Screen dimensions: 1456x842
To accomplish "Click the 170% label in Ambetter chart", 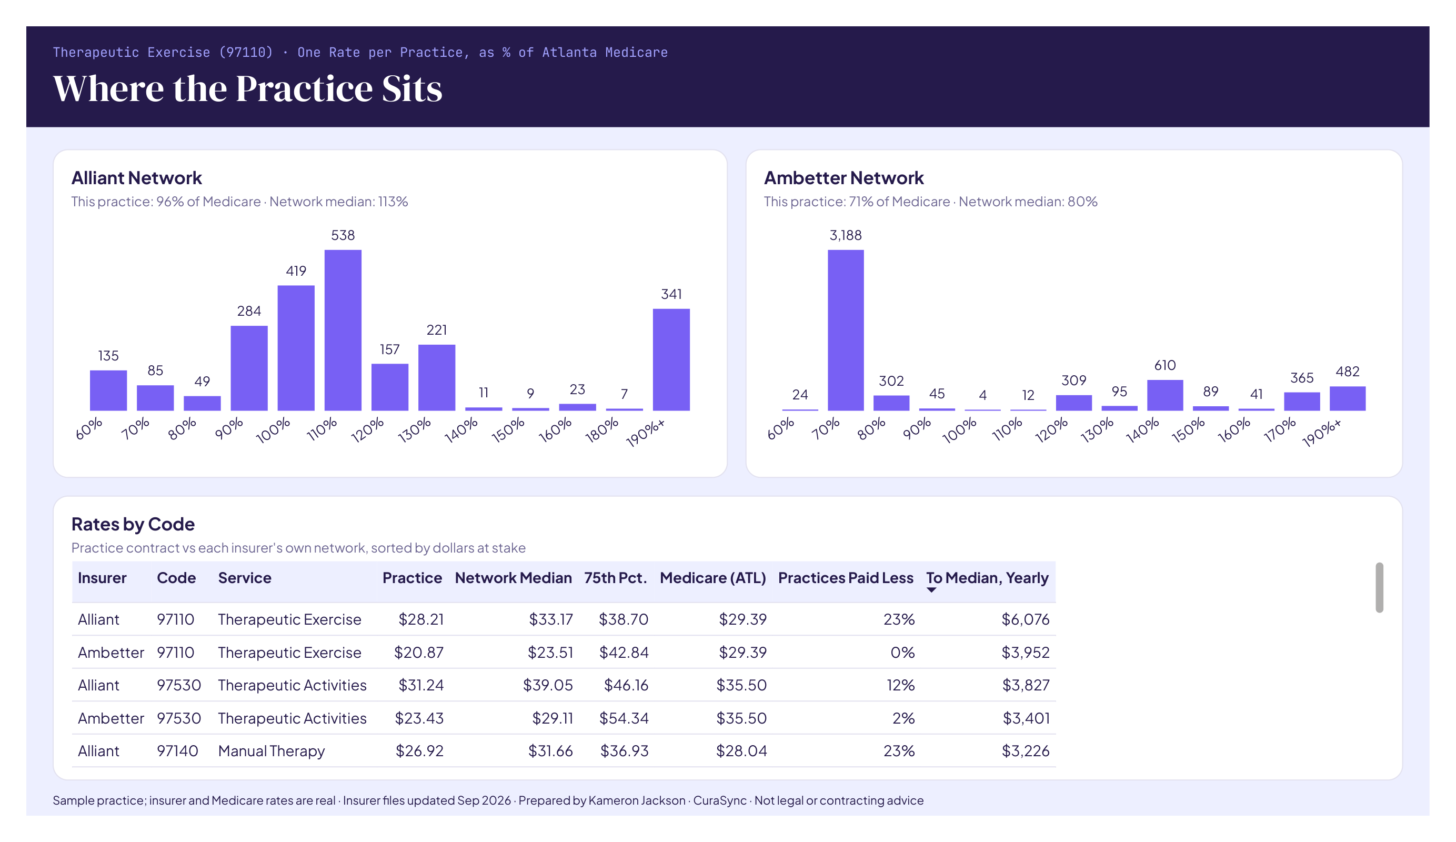I will pos(1280,430).
